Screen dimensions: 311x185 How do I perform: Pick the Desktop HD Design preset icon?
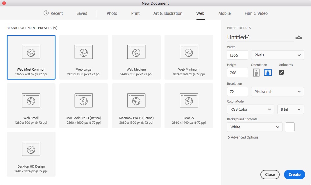[x=31, y=149]
